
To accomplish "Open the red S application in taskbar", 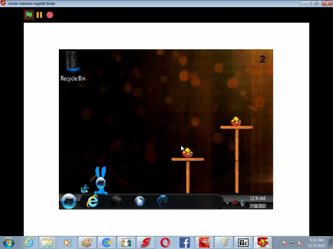I will point(145,243).
